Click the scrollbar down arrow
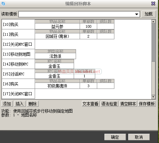 (153, 97)
